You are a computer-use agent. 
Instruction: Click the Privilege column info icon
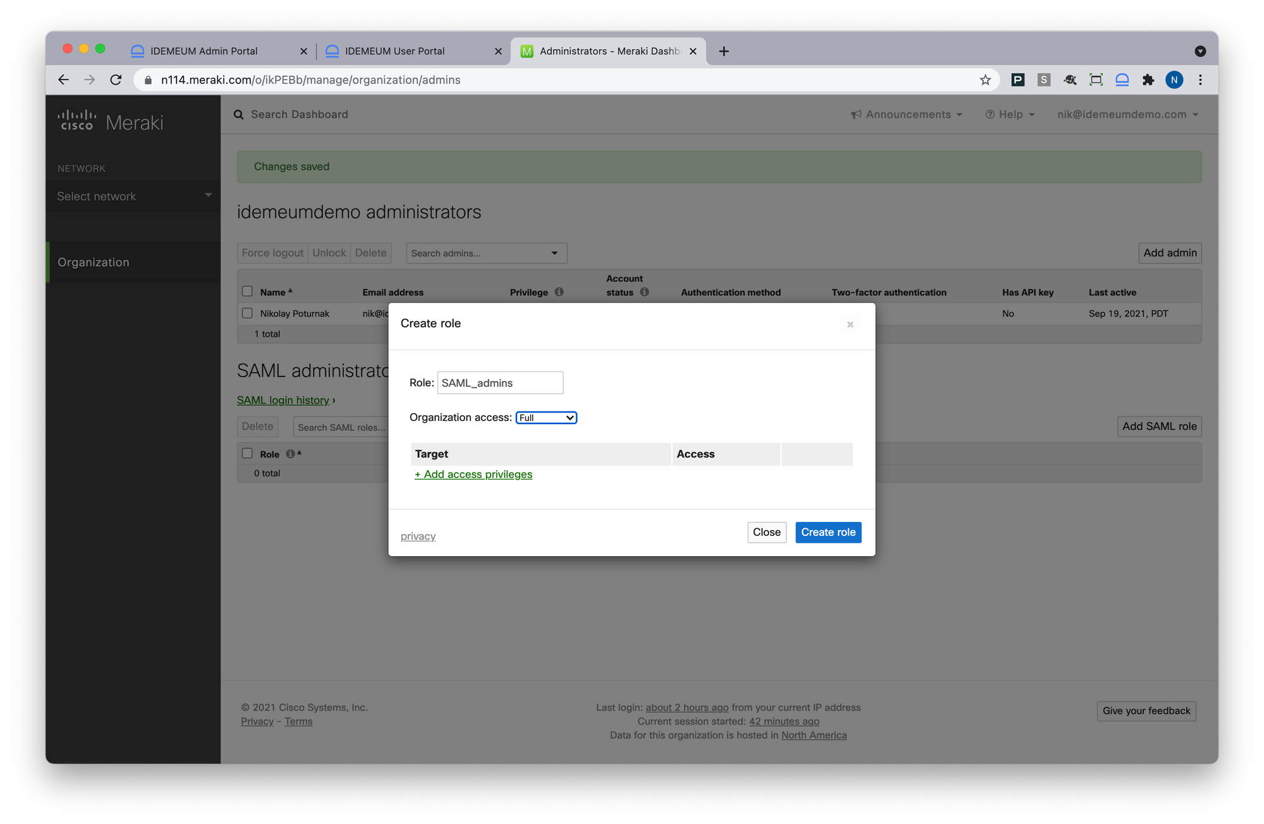tap(559, 292)
